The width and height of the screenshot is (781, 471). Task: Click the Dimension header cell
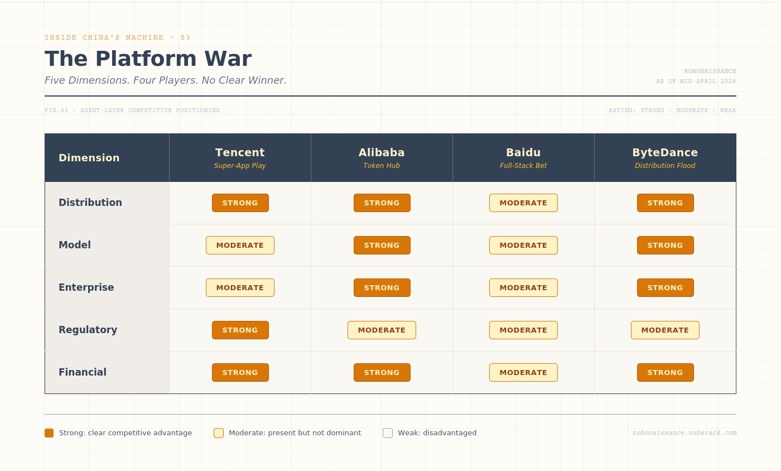[107, 157]
